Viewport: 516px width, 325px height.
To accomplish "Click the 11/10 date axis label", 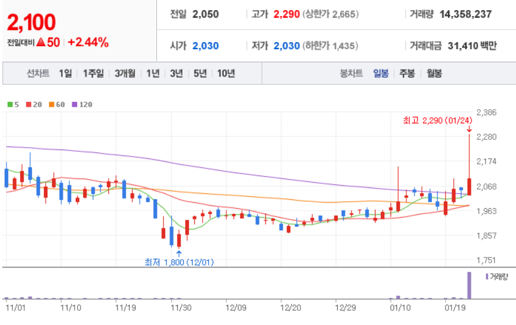I will tap(70, 308).
